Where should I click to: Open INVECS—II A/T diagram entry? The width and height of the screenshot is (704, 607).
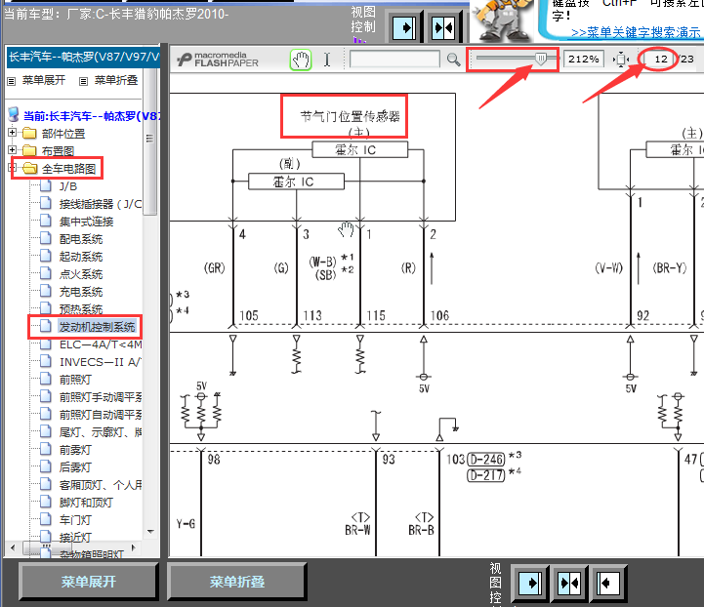(x=101, y=362)
